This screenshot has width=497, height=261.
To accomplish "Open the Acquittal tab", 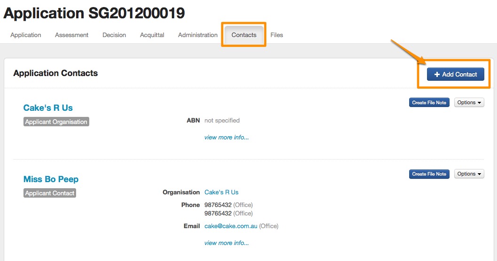I will point(152,35).
